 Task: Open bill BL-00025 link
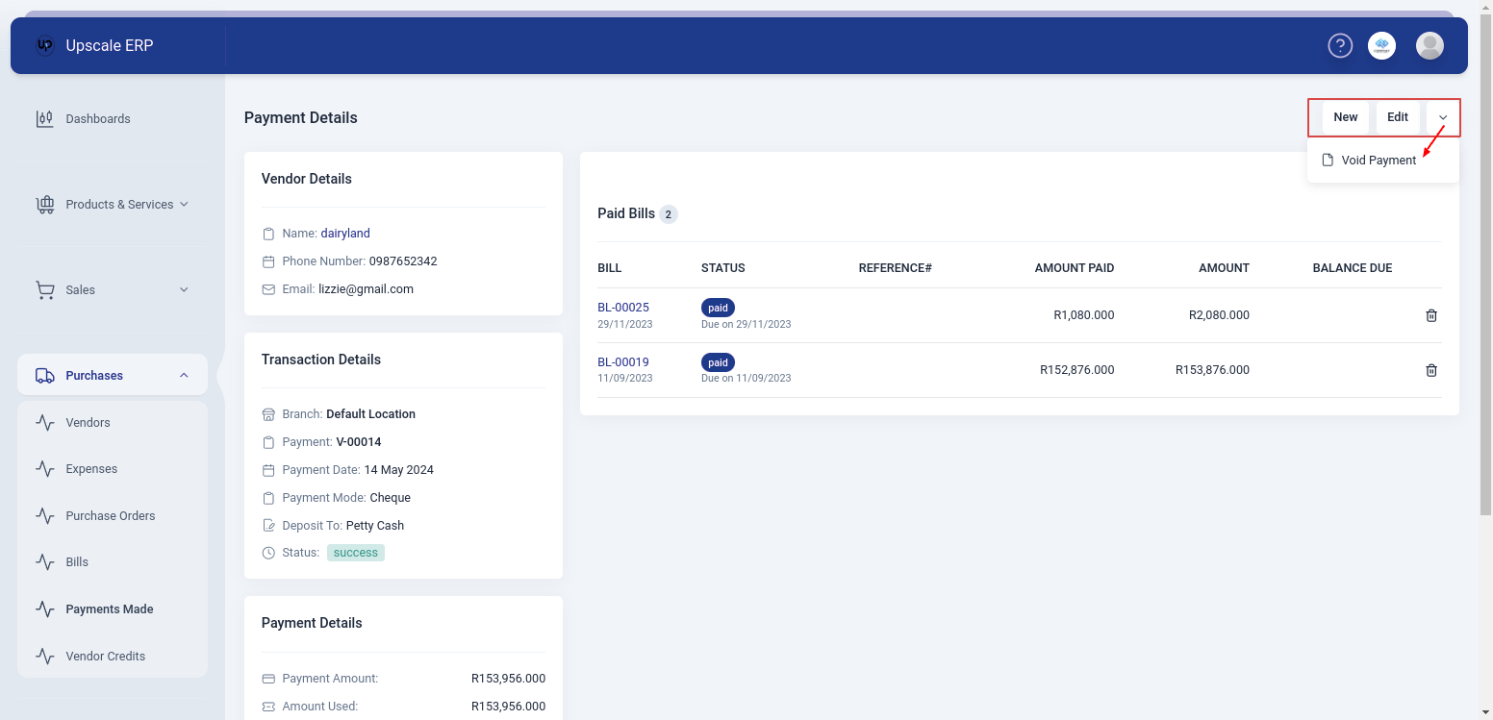pos(623,308)
